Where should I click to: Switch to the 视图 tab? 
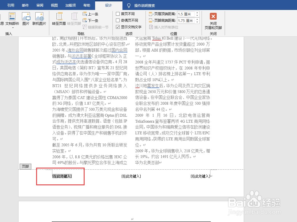click(x=54, y=5)
